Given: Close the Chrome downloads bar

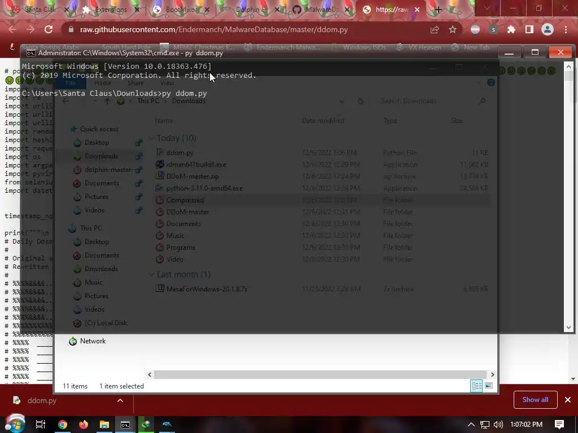Looking at the screenshot, I should pyautogui.click(x=568, y=400).
